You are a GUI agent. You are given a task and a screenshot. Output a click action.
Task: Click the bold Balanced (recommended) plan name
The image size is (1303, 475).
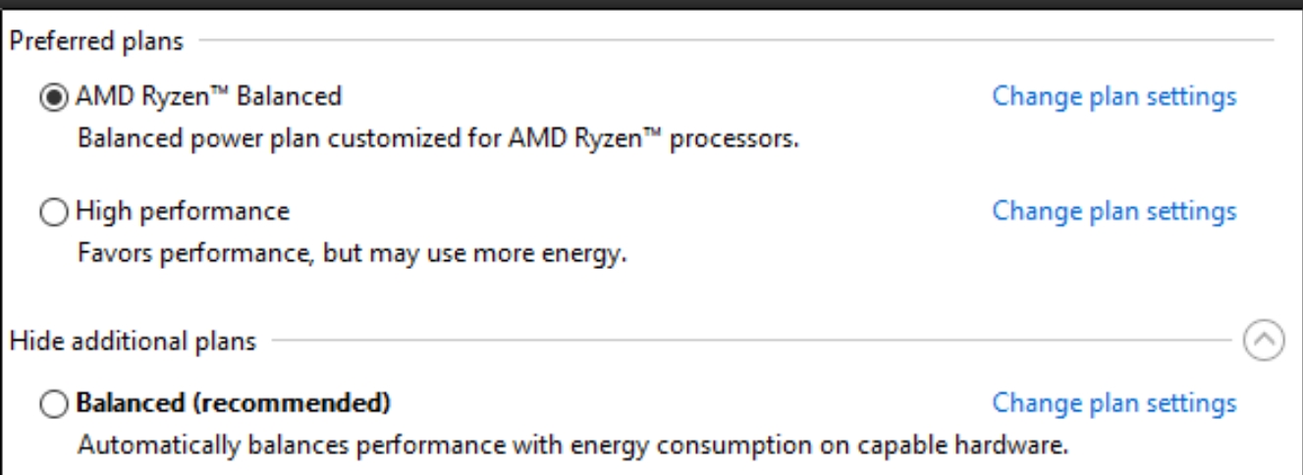[234, 403]
